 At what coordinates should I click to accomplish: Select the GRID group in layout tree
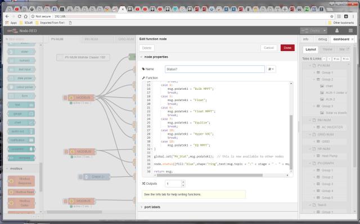click(x=326, y=141)
